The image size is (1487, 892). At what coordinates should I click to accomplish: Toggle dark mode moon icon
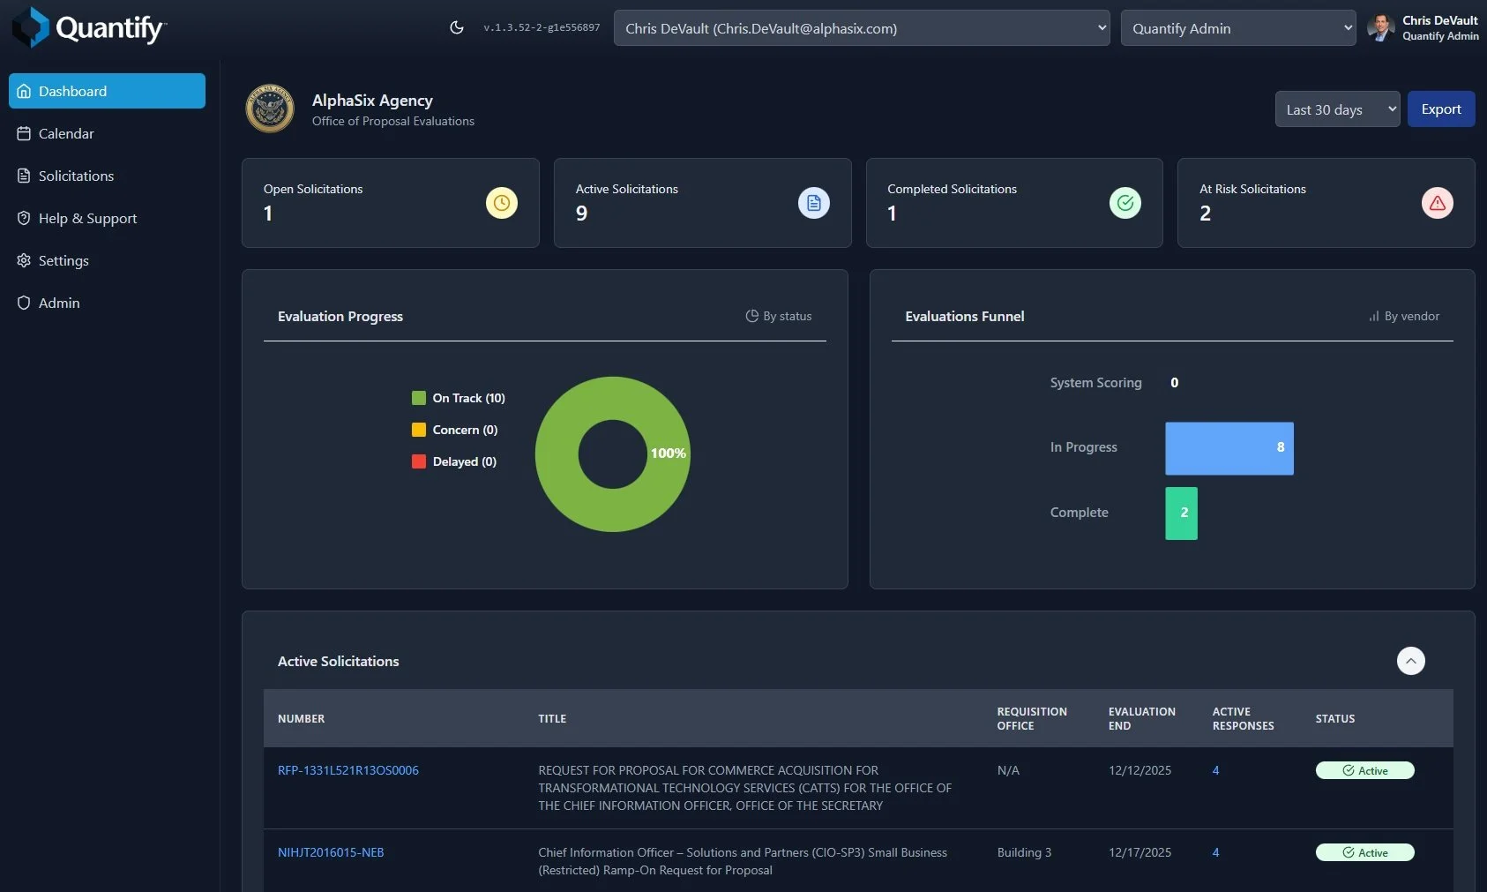pos(457,27)
